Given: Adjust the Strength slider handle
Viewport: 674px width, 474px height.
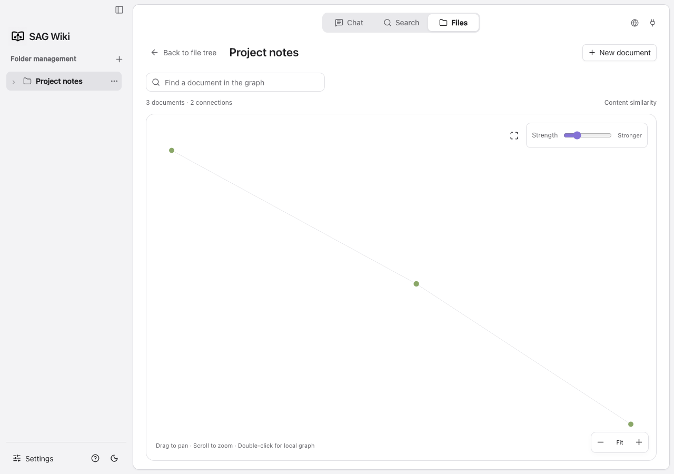Looking at the screenshot, I should point(577,135).
